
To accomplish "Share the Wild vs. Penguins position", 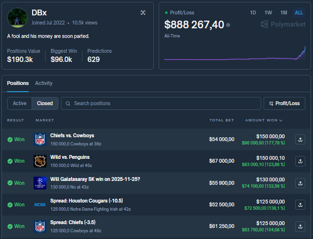I will coord(300,161).
